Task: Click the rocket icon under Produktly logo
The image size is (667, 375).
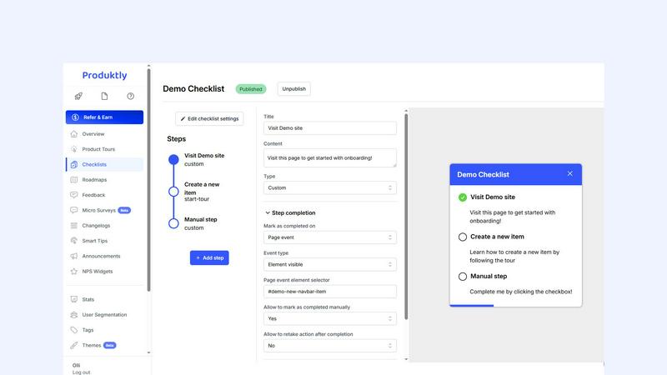Action: click(x=78, y=96)
